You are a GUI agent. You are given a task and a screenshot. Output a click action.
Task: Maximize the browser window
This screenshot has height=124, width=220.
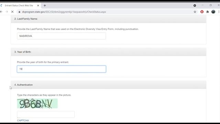[210, 5]
